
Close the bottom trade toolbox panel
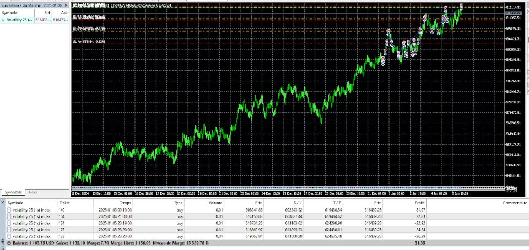click(3, 203)
